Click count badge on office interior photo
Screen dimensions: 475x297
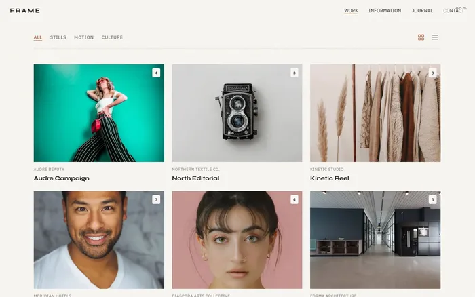tap(432, 199)
